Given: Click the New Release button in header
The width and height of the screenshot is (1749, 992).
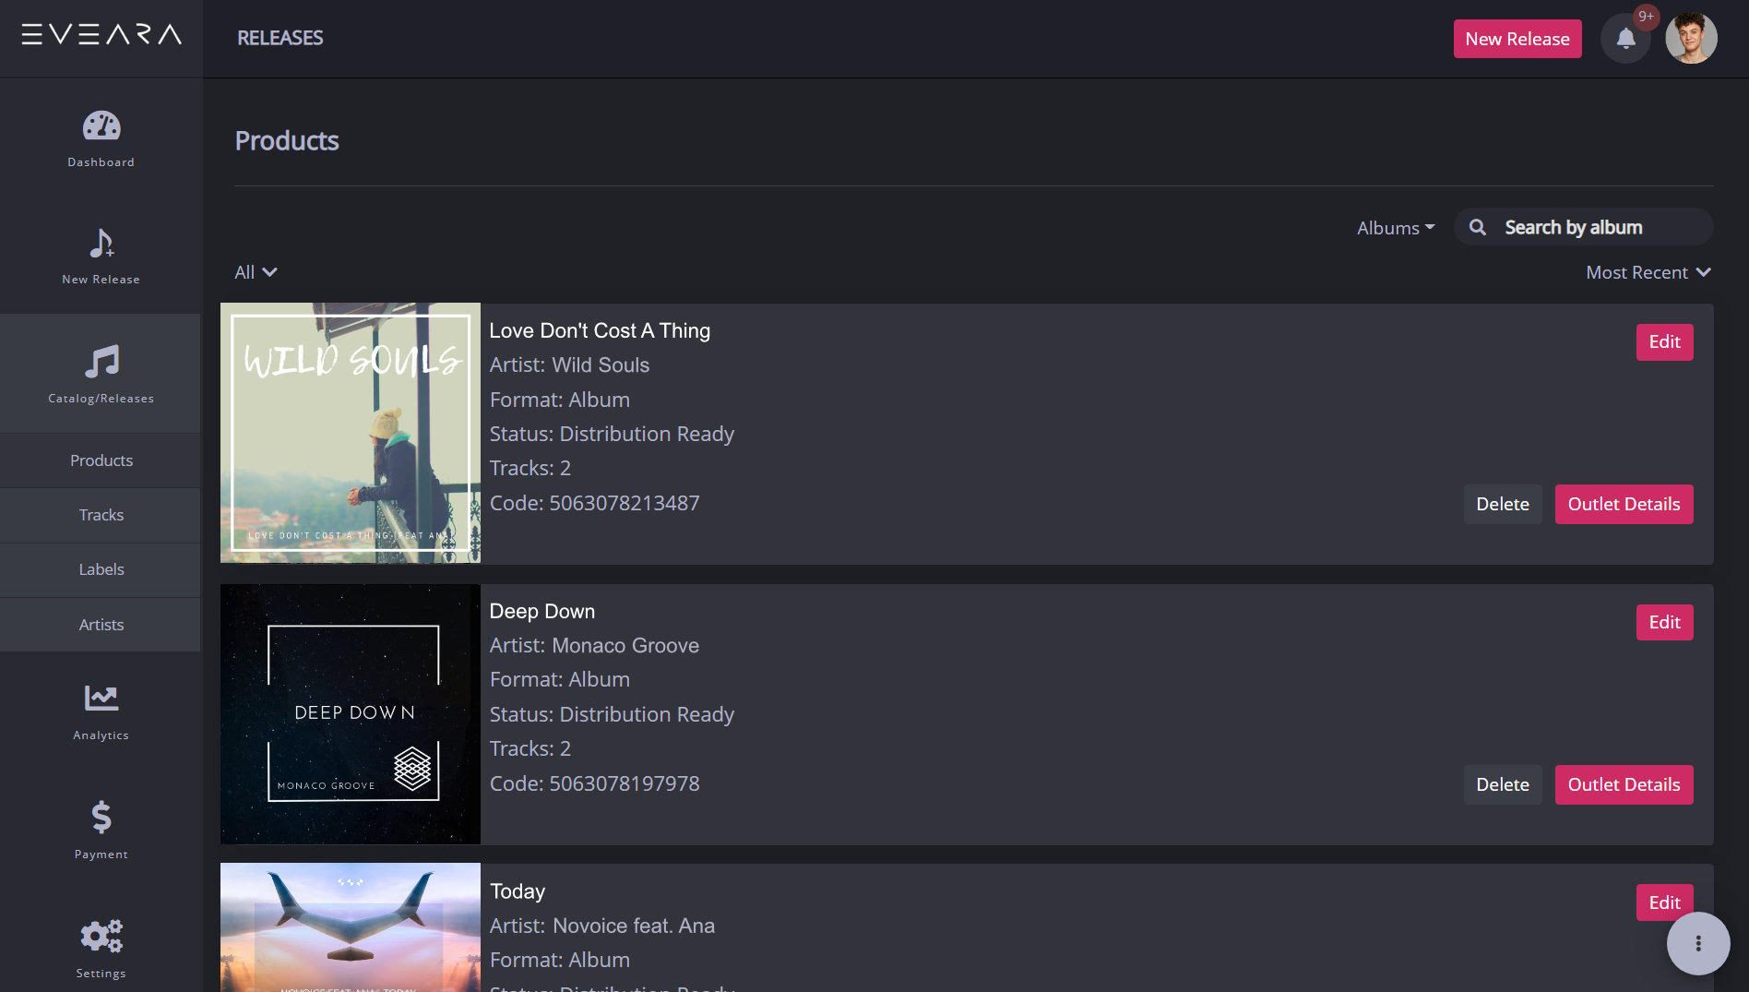Looking at the screenshot, I should [1517, 39].
